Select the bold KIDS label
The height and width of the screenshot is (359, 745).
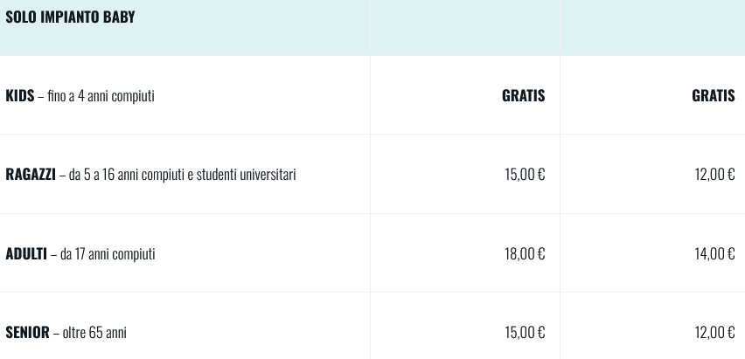click(x=19, y=96)
